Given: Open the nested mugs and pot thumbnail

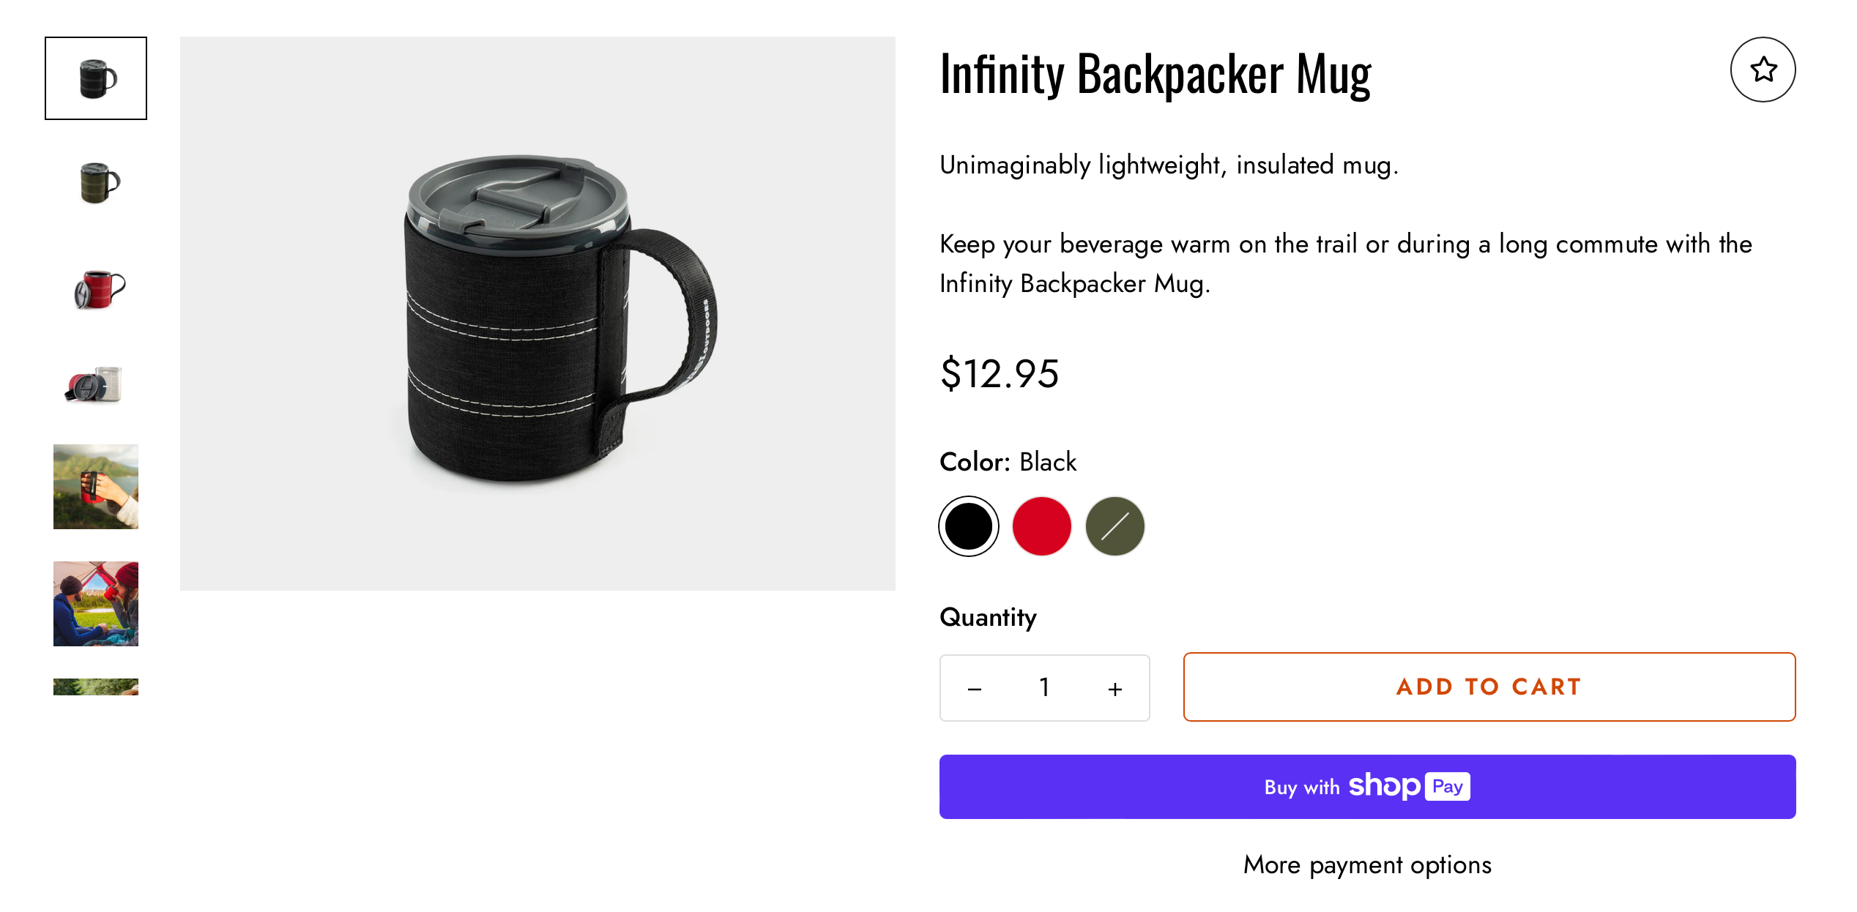Looking at the screenshot, I should [x=96, y=385].
